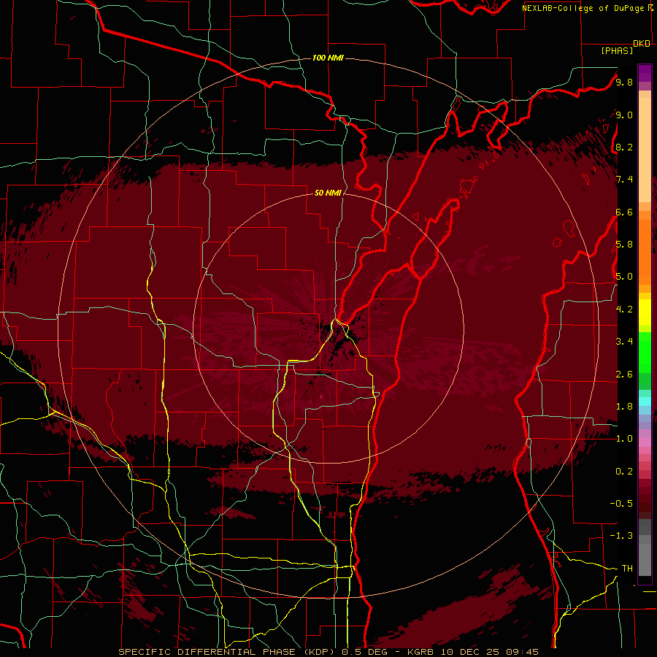Viewport: 657px width, 657px height.
Task: Click the 9.0 value on the scale
Action: [624, 115]
